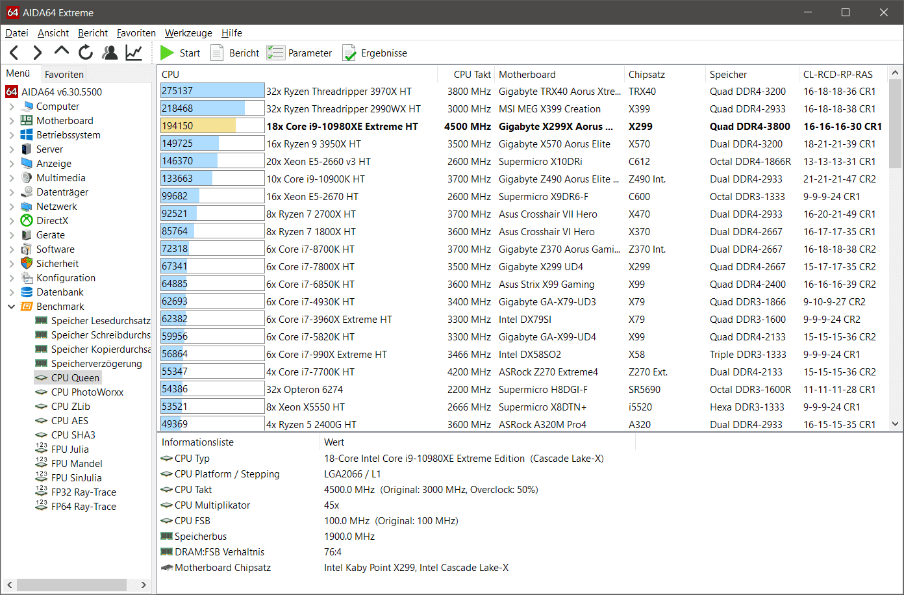This screenshot has width=904, height=595.
Task: Sort by Chipsatz column header
Action: (x=665, y=74)
